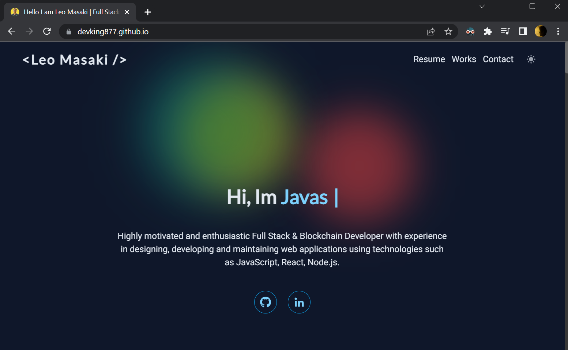Screen dimensions: 568x350
Task: Open the Contact link
Action: click(x=498, y=59)
